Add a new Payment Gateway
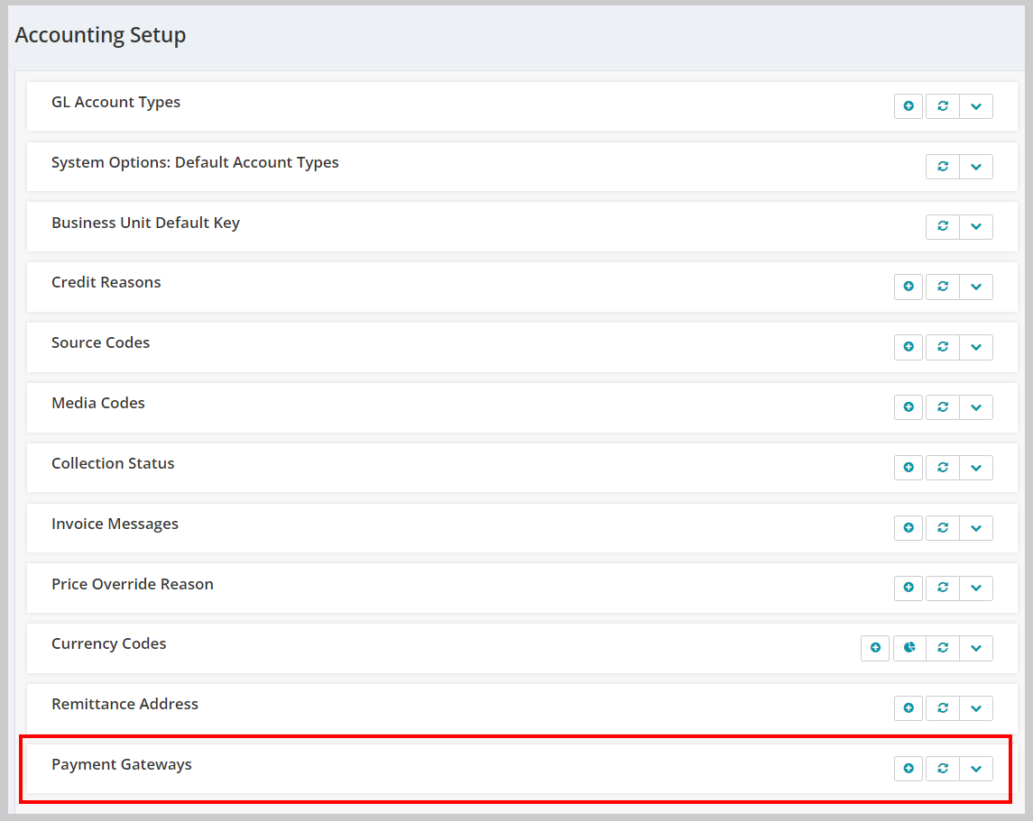The width and height of the screenshot is (1033, 821). coord(908,769)
